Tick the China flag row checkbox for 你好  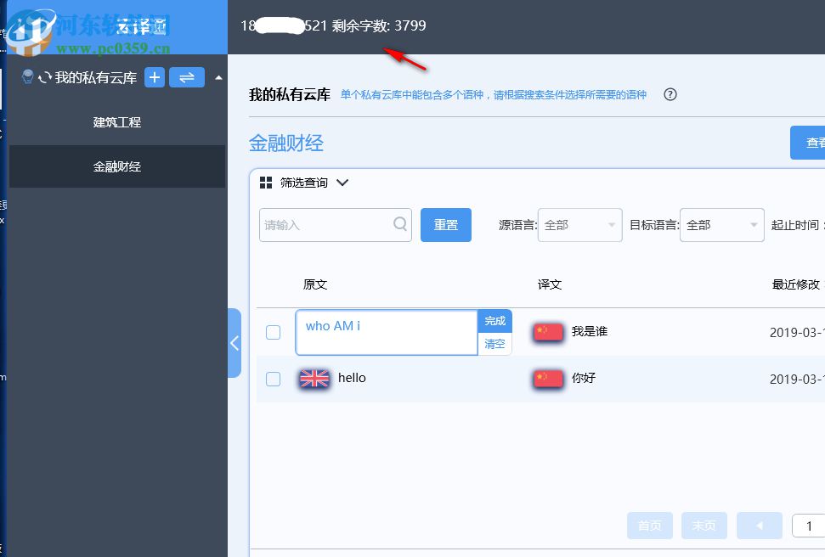click(x=273, y=380)
